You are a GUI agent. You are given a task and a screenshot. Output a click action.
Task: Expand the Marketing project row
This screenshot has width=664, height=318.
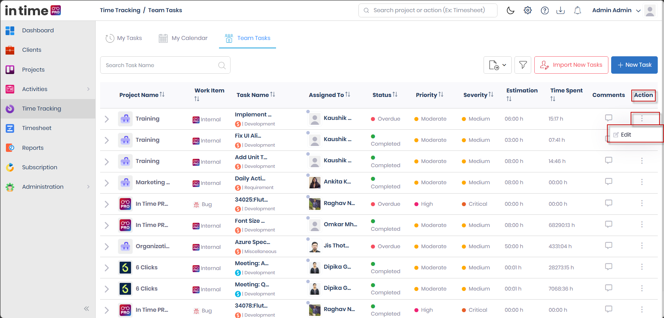[107, 183]
